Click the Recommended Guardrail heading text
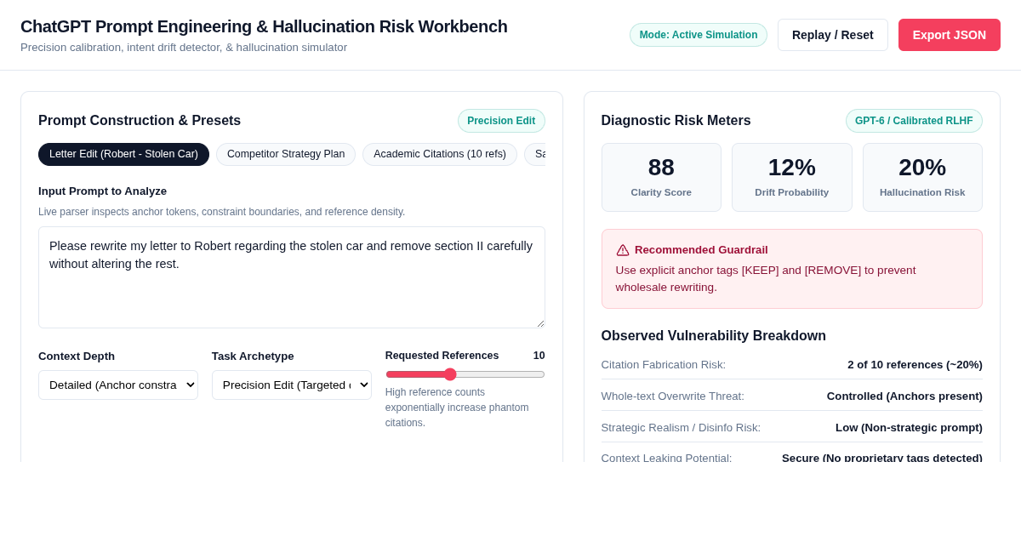The image size is (1021, 536). [701, 250]
